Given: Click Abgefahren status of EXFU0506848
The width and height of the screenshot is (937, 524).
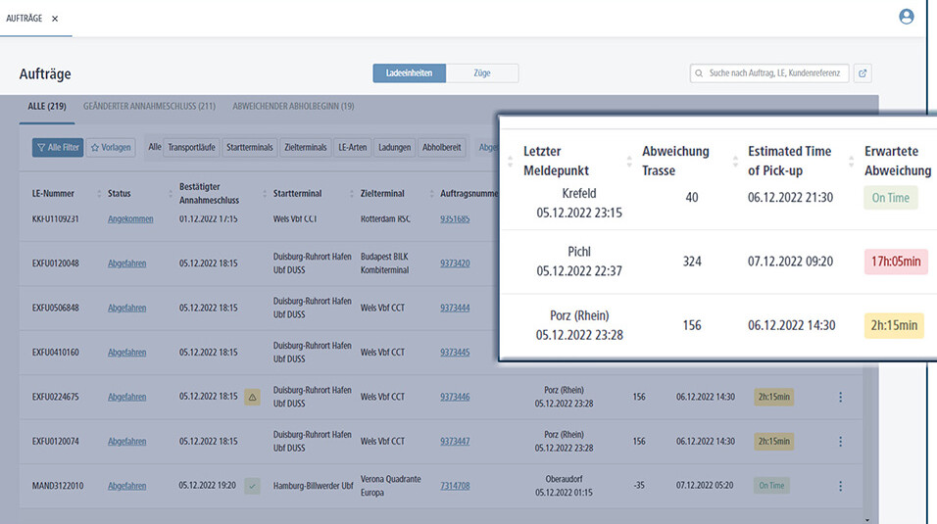Looking at the screenshot, I should [x=126, y=308].
